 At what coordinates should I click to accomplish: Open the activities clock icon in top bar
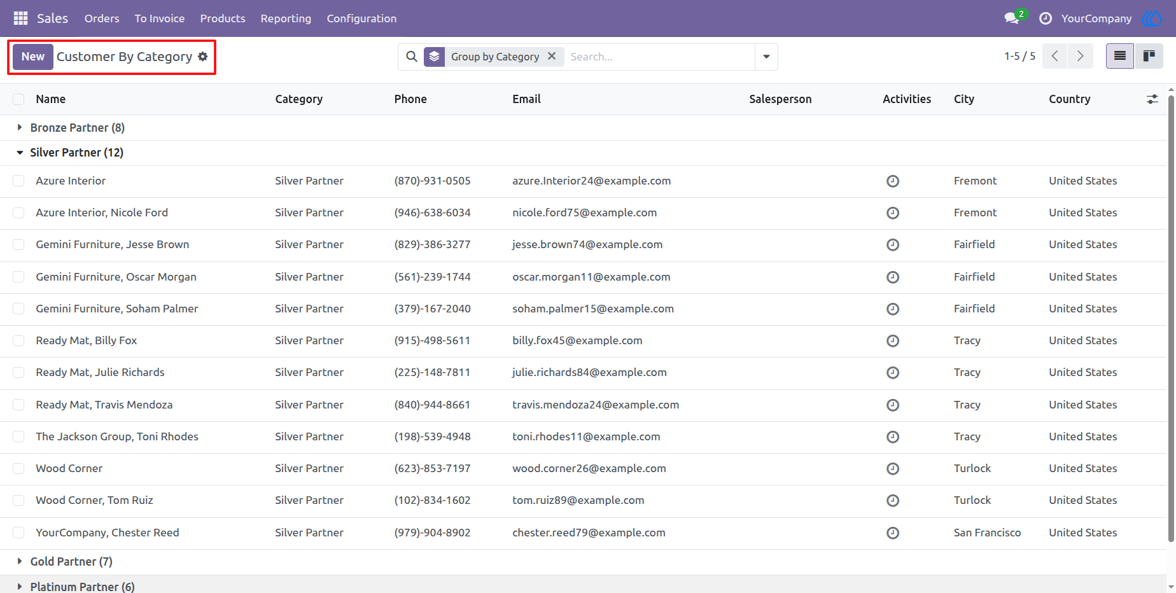(1046, 18)
